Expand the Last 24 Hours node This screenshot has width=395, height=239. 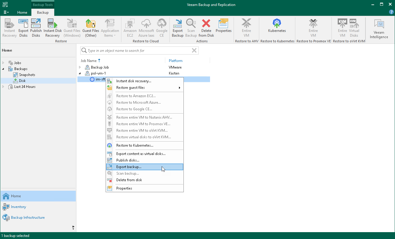4,87
